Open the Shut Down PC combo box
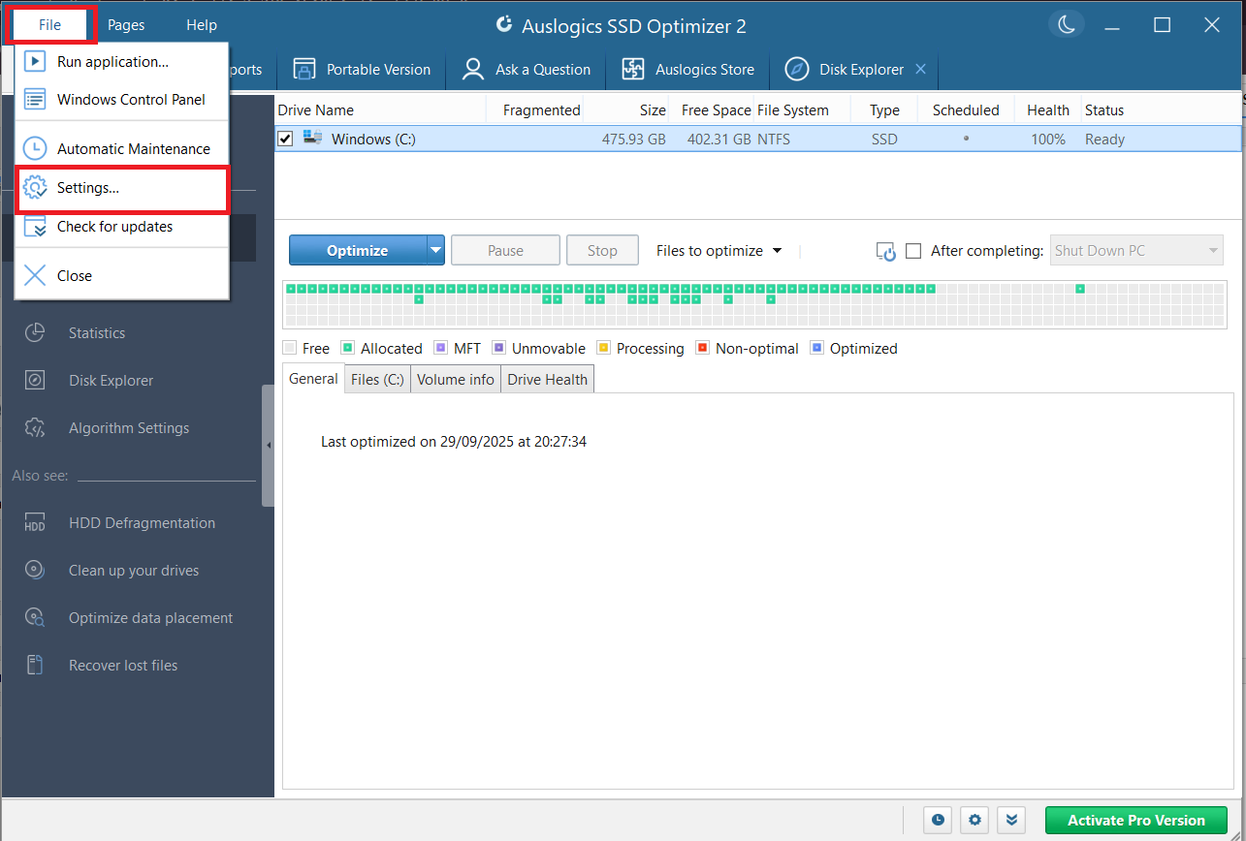The image size is (1246, 841). point(1135,251)
